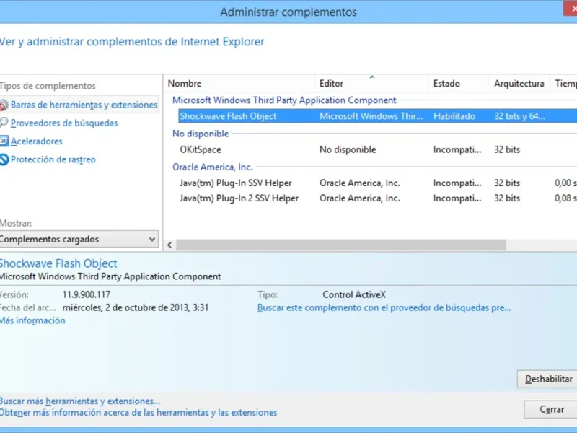Click the partly visible Tiempo column header
The width and height of the screenshot is (577, 433).
pos(565,84)
